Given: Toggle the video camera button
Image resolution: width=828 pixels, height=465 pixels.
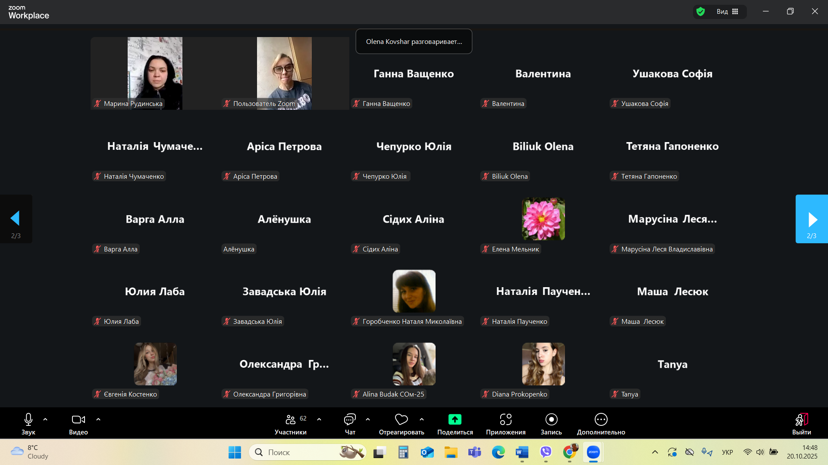Looking at the screenshot, I should coord(78,419).
